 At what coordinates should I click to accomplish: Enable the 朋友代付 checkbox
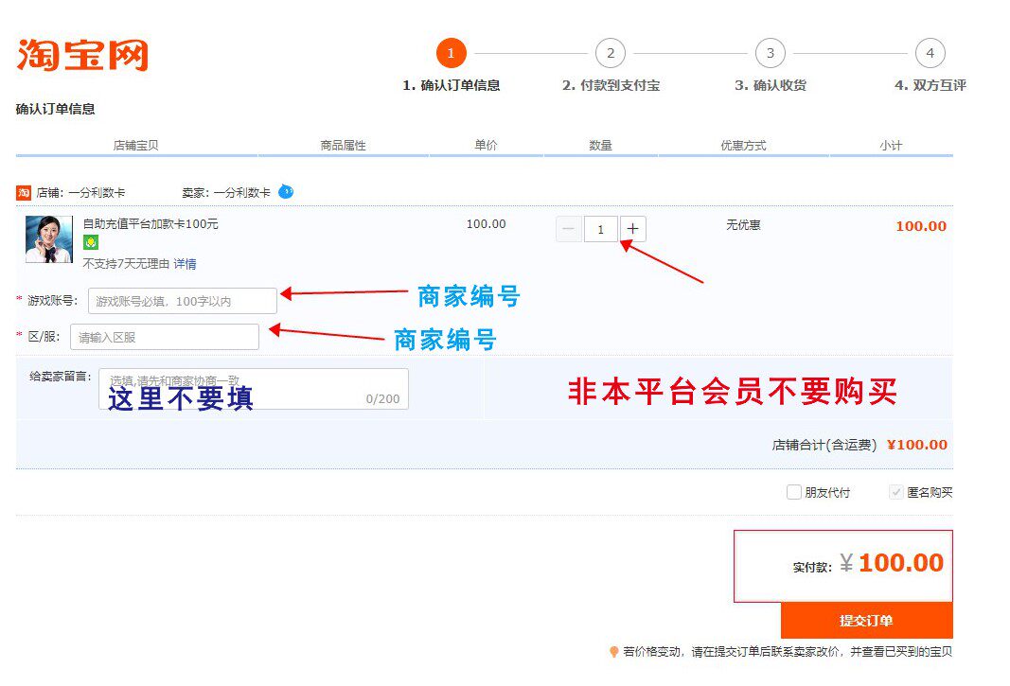[x=793, y=492]
